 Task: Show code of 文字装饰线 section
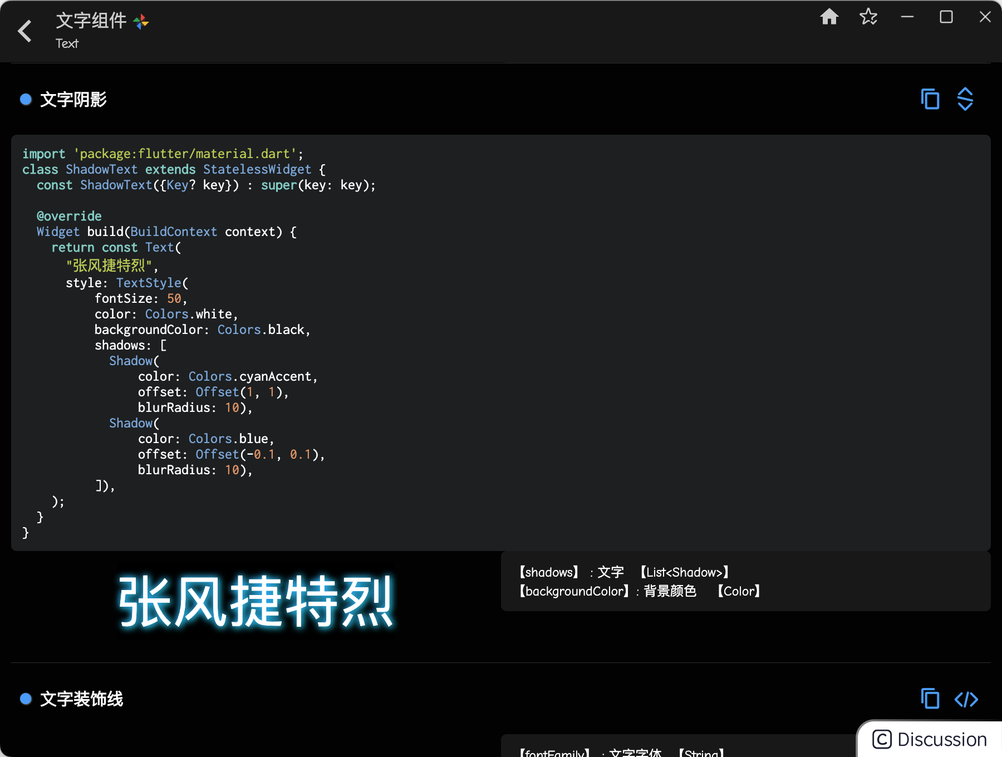[966, 699]
